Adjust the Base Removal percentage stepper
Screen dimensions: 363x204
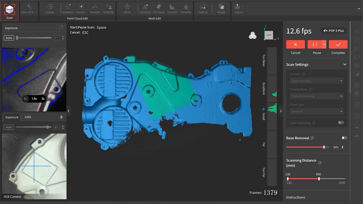(x=342, y=147)
